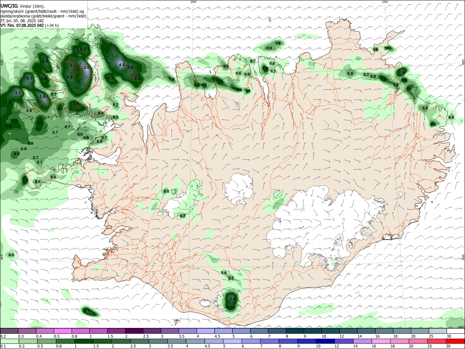This screenshot has height=349, width=465.
Task: Select the 2.6 precipitation value
Action: pyautogui.click(x=69, y=77)
